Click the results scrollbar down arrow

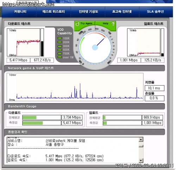click(x=141, y=160)
